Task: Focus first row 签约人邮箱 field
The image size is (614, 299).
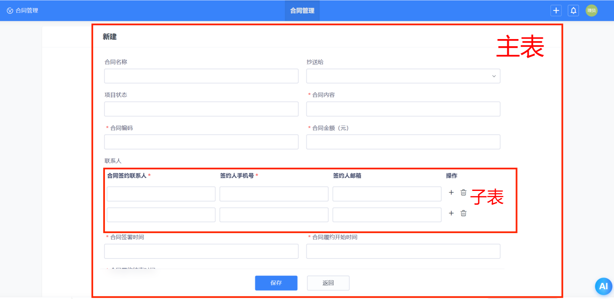Action: 387,194
